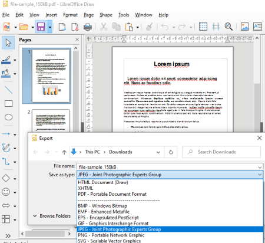
Task: Click the Insert Text Box icon
Action: (x=257, y=27)
